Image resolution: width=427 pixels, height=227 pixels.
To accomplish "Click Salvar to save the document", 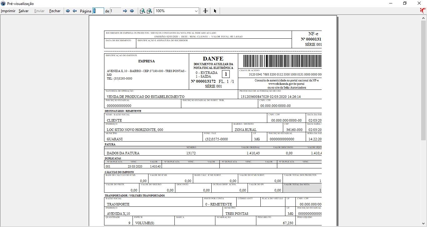I will [23, 11].
